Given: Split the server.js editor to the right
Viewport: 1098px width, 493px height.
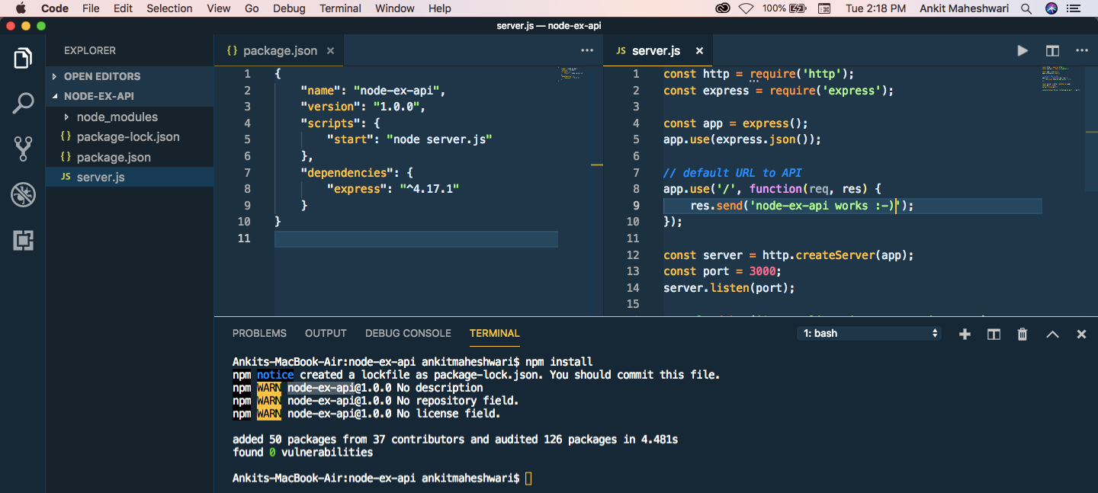Looking at the screenshot, I should [x=1052, y=51].
